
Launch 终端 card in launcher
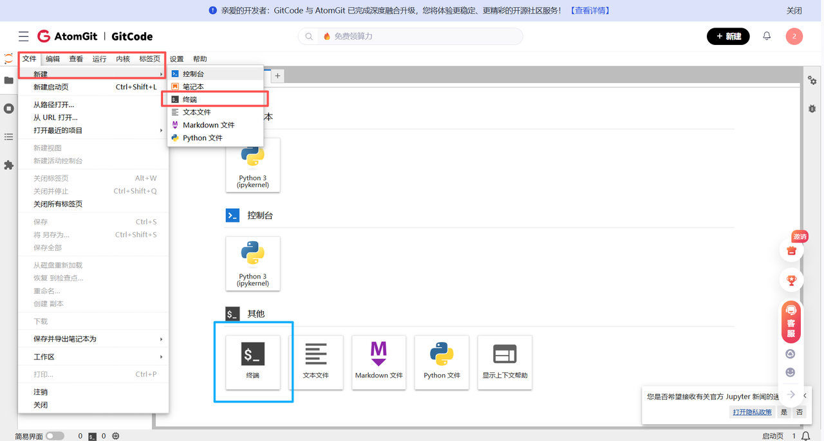coord(253,362)
